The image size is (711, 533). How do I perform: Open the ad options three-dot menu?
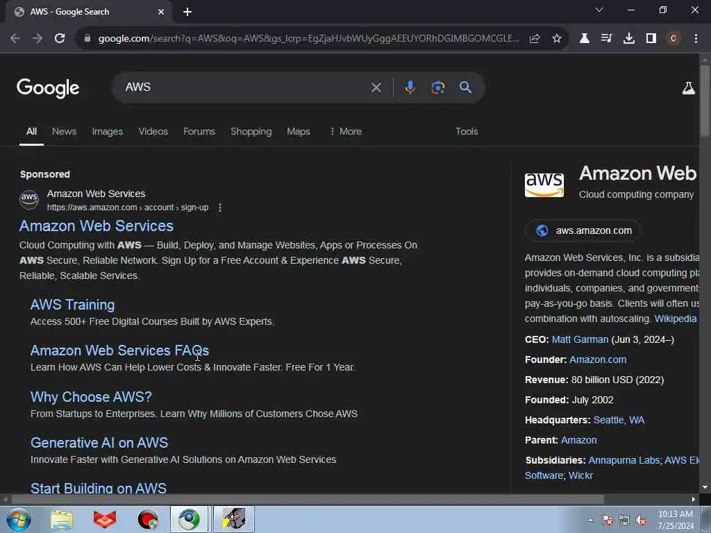(x=220, y=208)
